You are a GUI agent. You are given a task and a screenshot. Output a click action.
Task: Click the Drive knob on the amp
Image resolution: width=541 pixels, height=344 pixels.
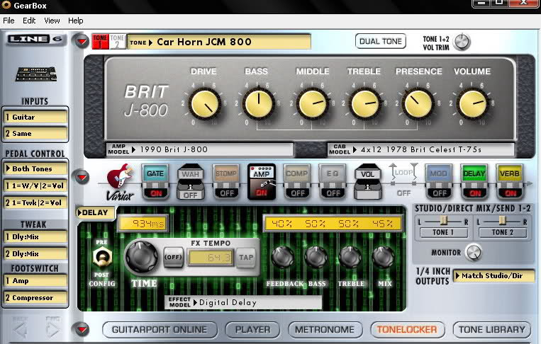pyautogui.click(x=204, y=104)
